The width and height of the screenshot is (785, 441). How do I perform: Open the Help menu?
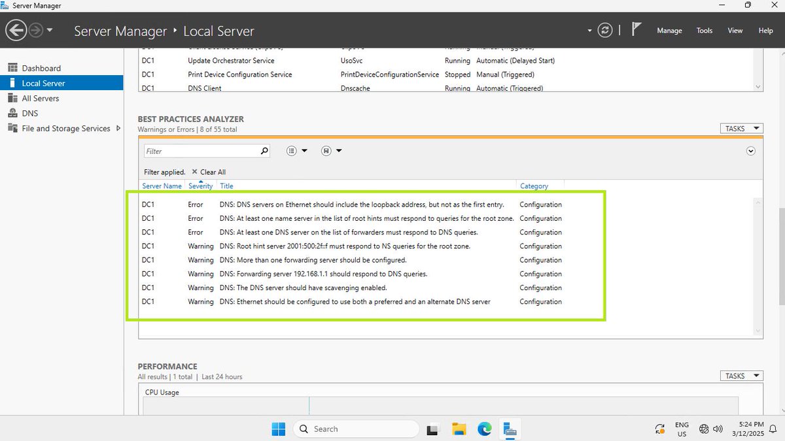(x=765, y=31)
